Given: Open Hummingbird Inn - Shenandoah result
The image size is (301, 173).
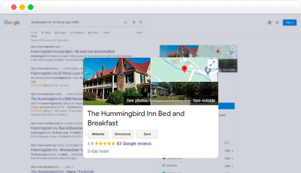Looking at the screenshot, I should (57, 150).
